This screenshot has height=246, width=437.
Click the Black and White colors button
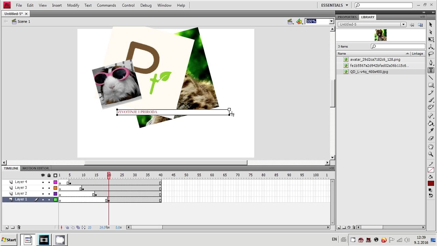431,190
